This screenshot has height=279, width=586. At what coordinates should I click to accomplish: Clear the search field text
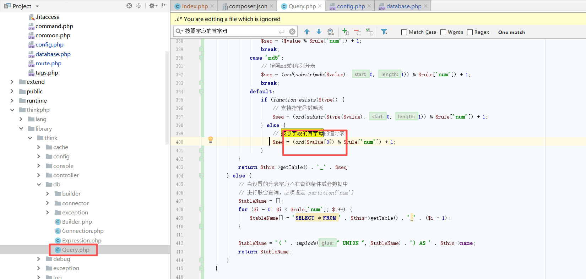pos(292,32)
